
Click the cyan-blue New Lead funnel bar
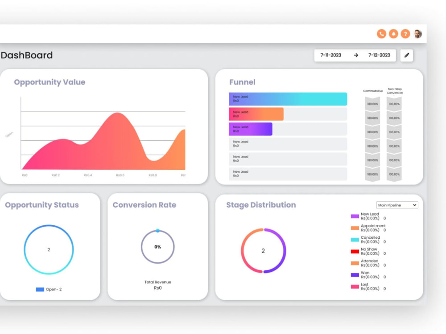click(288, 99)
